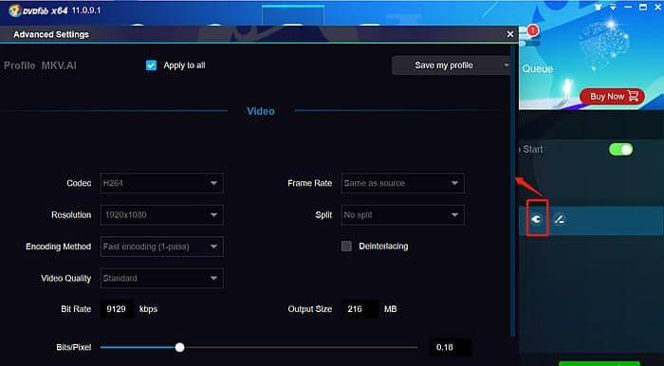Viewport: 664px width, 366px height.
Task: Click the Bits/Pixel 0.18 value field
Action: (x=451, y=347)
